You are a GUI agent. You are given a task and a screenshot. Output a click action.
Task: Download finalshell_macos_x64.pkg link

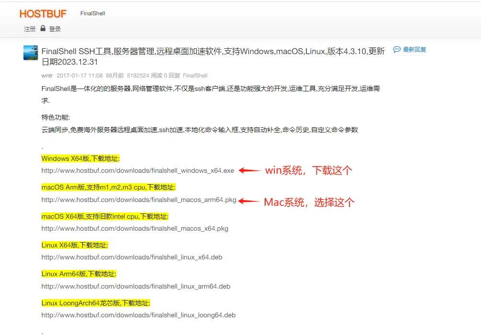pos(134,229)
